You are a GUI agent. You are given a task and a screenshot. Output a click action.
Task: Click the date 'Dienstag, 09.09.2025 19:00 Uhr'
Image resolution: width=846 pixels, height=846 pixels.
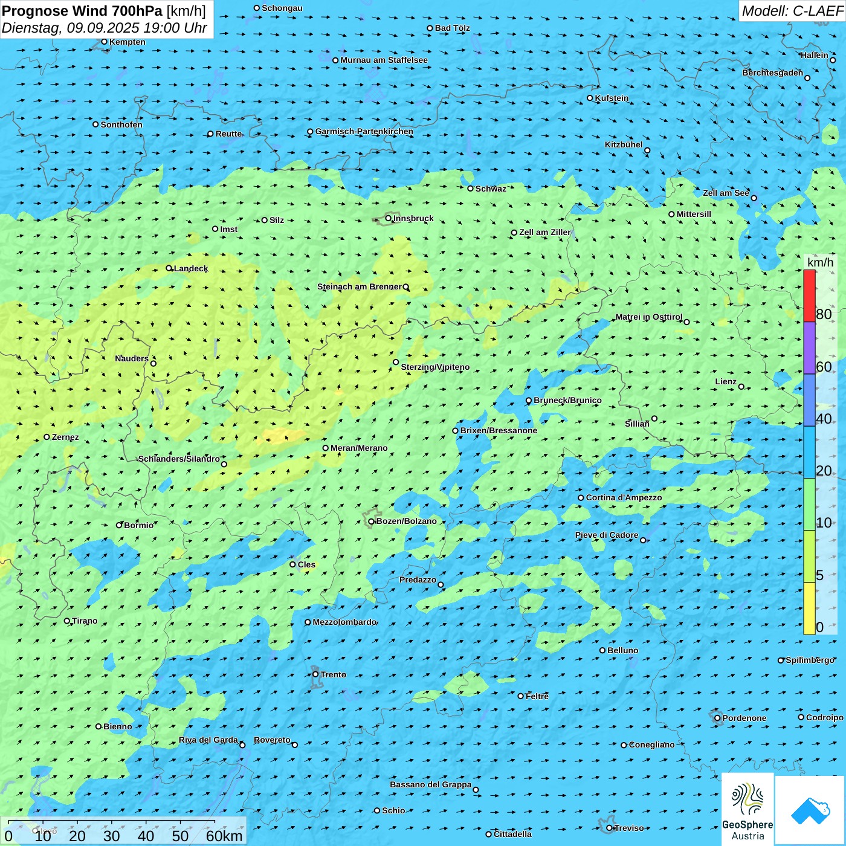(x=105, y=28)
